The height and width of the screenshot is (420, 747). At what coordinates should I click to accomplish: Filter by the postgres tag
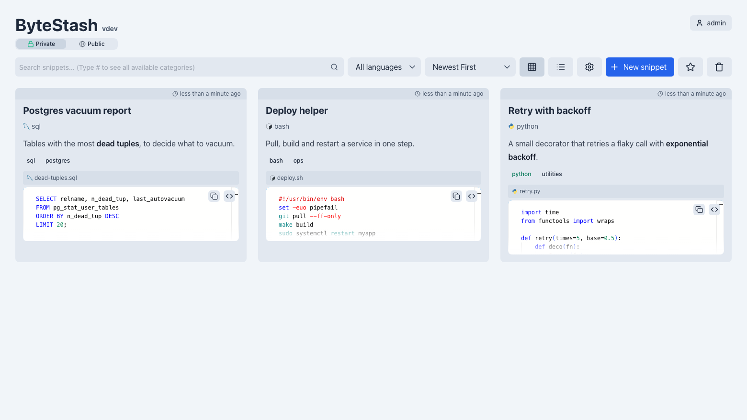[58, 161]
